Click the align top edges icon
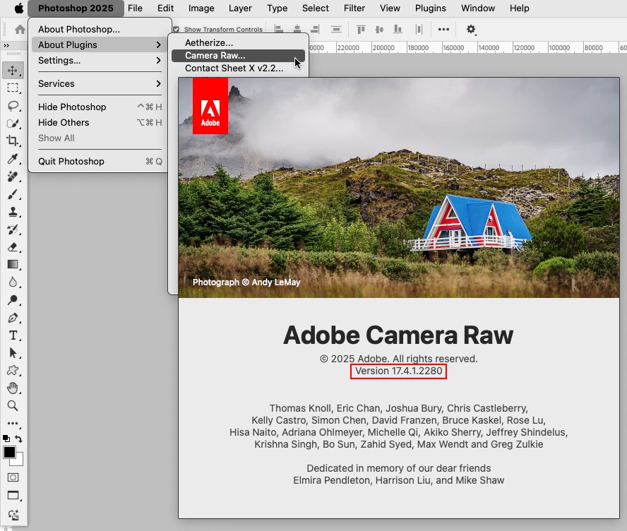Image resolution: width=627 pixels, height=531 pixels. pyautogui.click(x=361, y=29)
